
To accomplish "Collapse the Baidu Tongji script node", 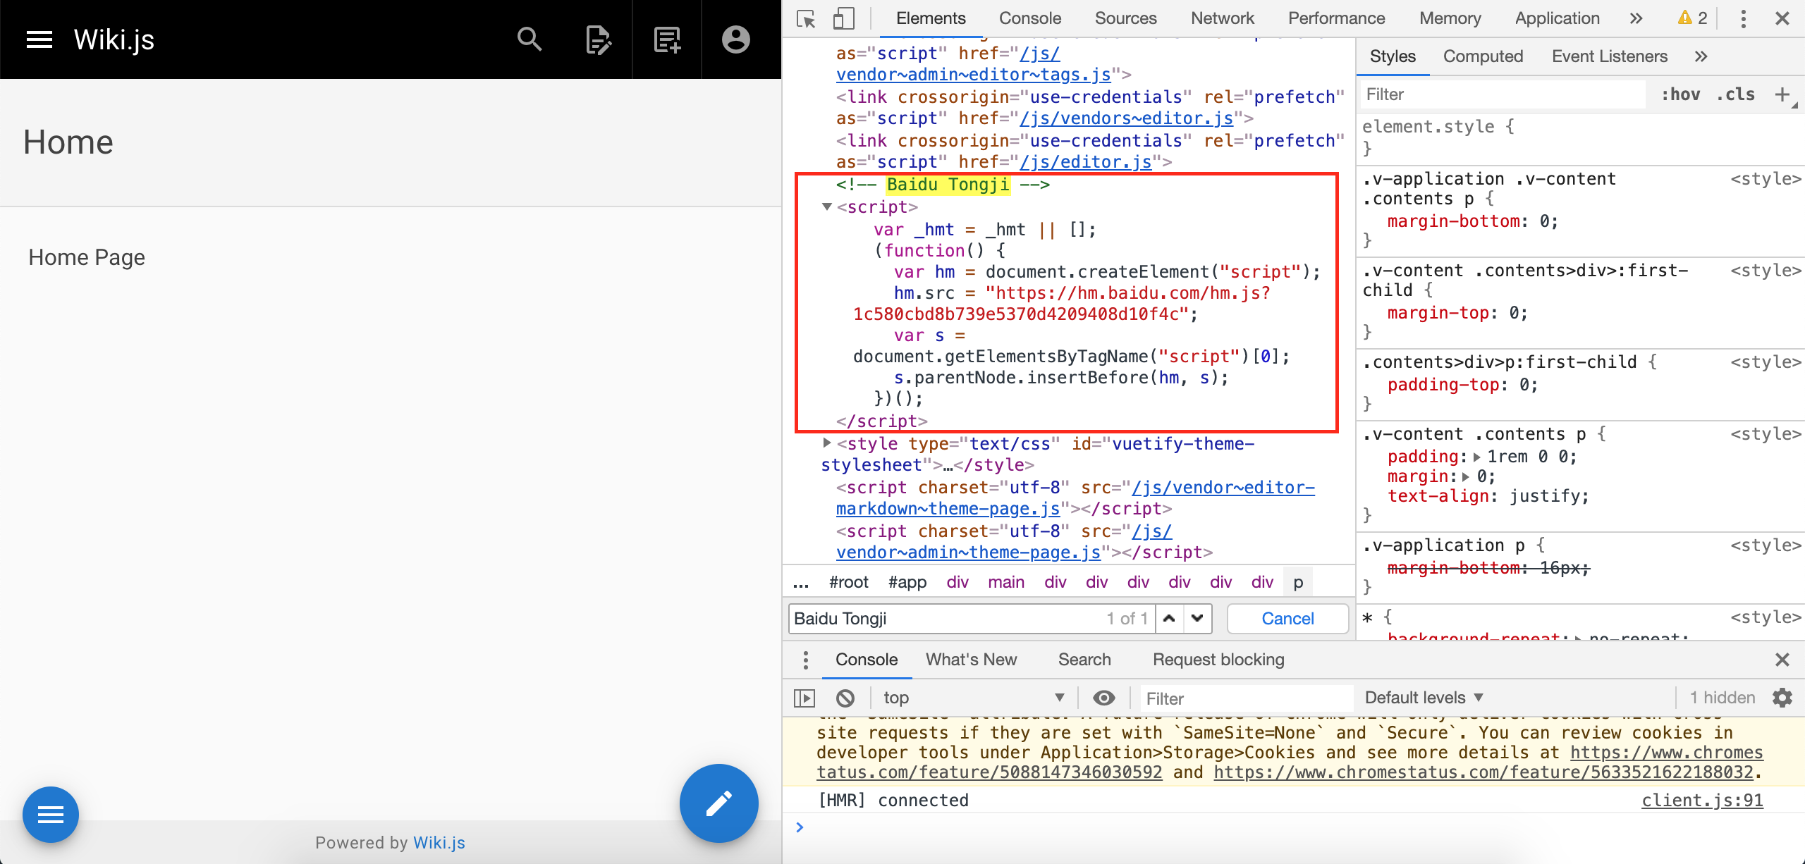I will [827, 207].
